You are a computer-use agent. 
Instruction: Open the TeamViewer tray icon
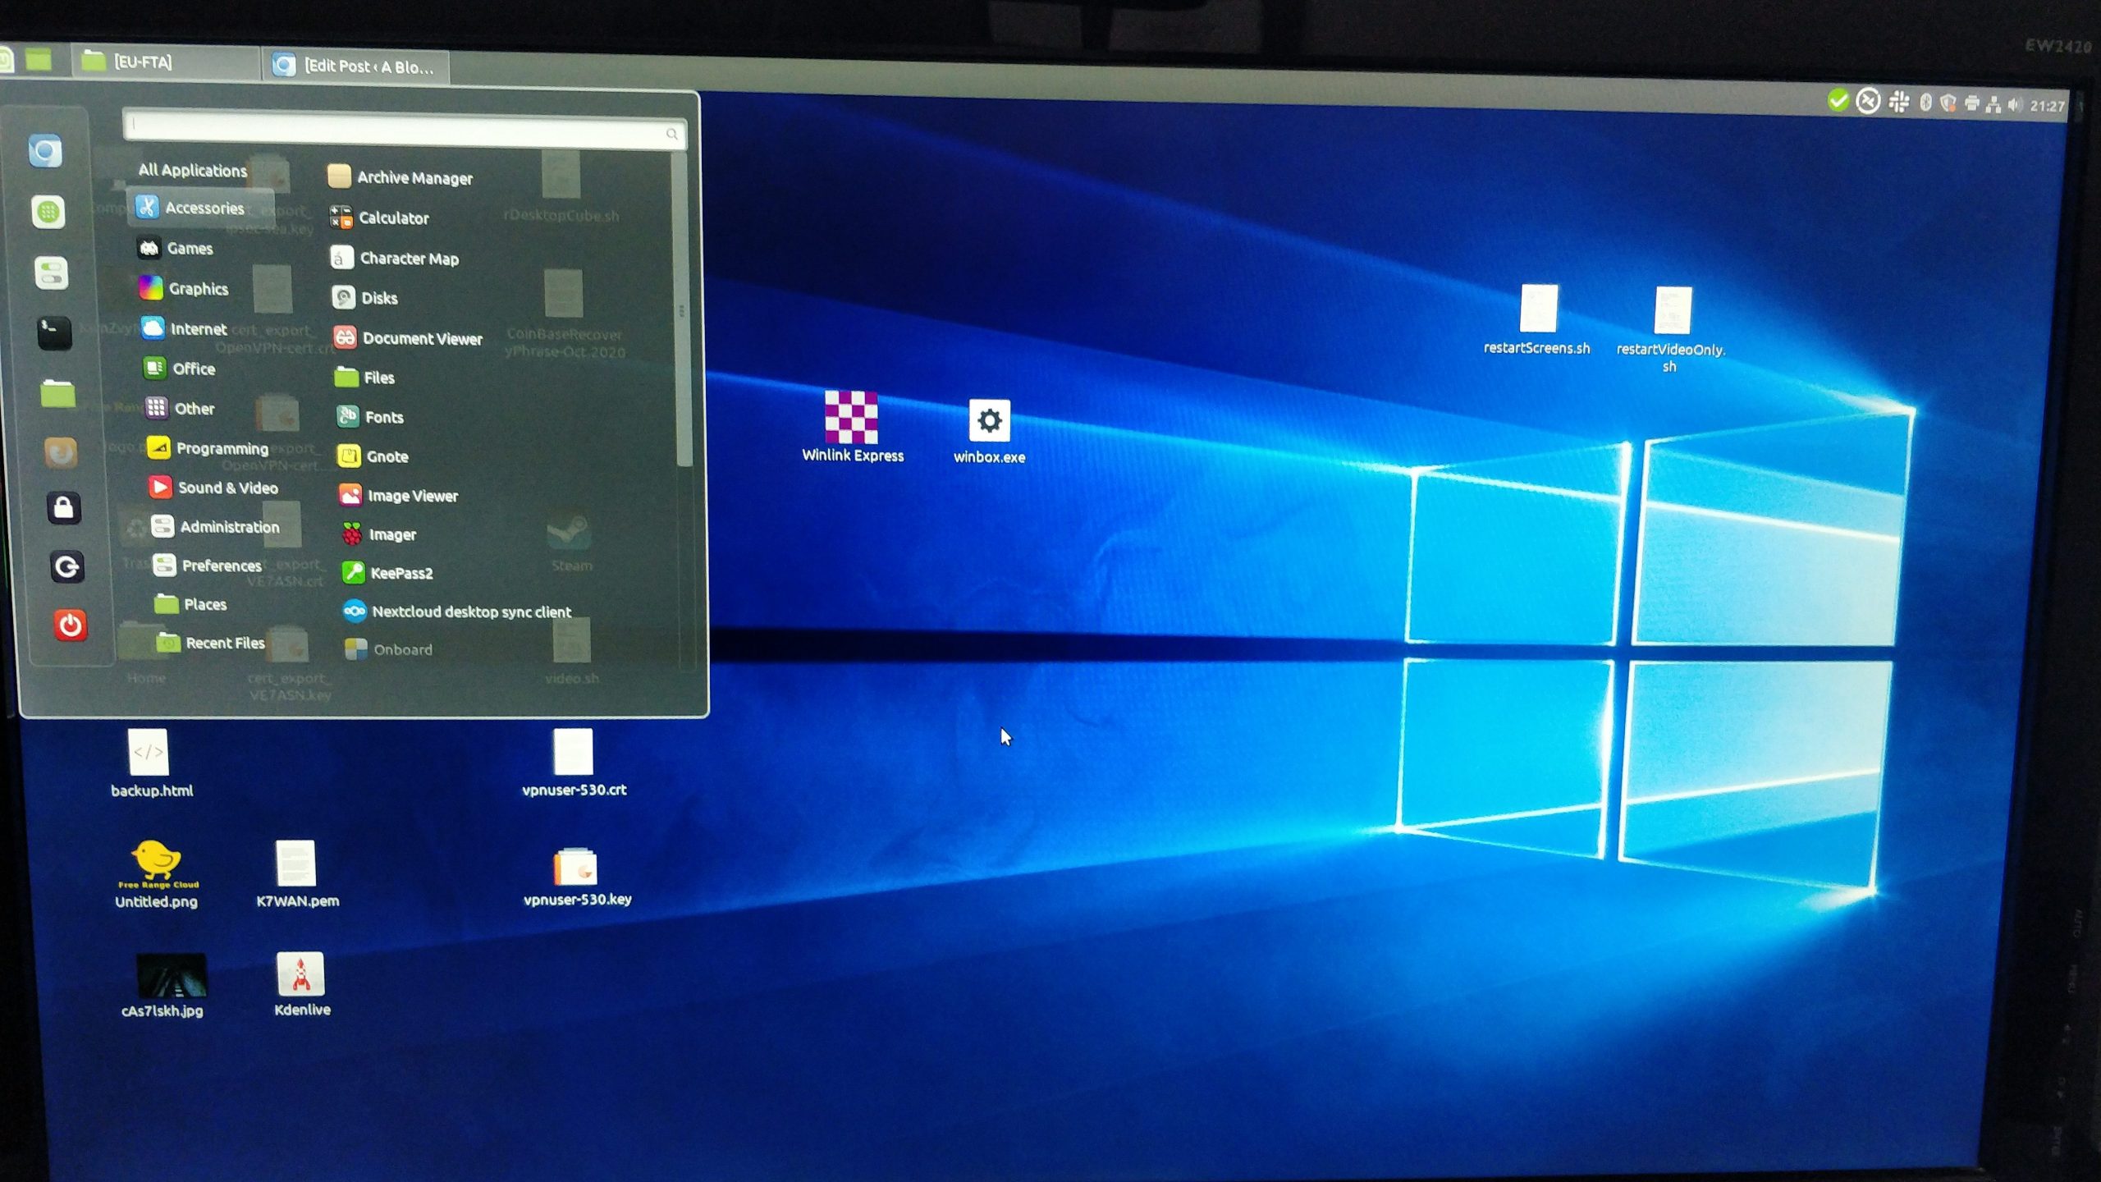coord(1868,101)
